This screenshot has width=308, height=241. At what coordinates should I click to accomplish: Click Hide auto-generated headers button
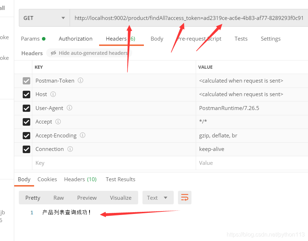pos(89,53)
